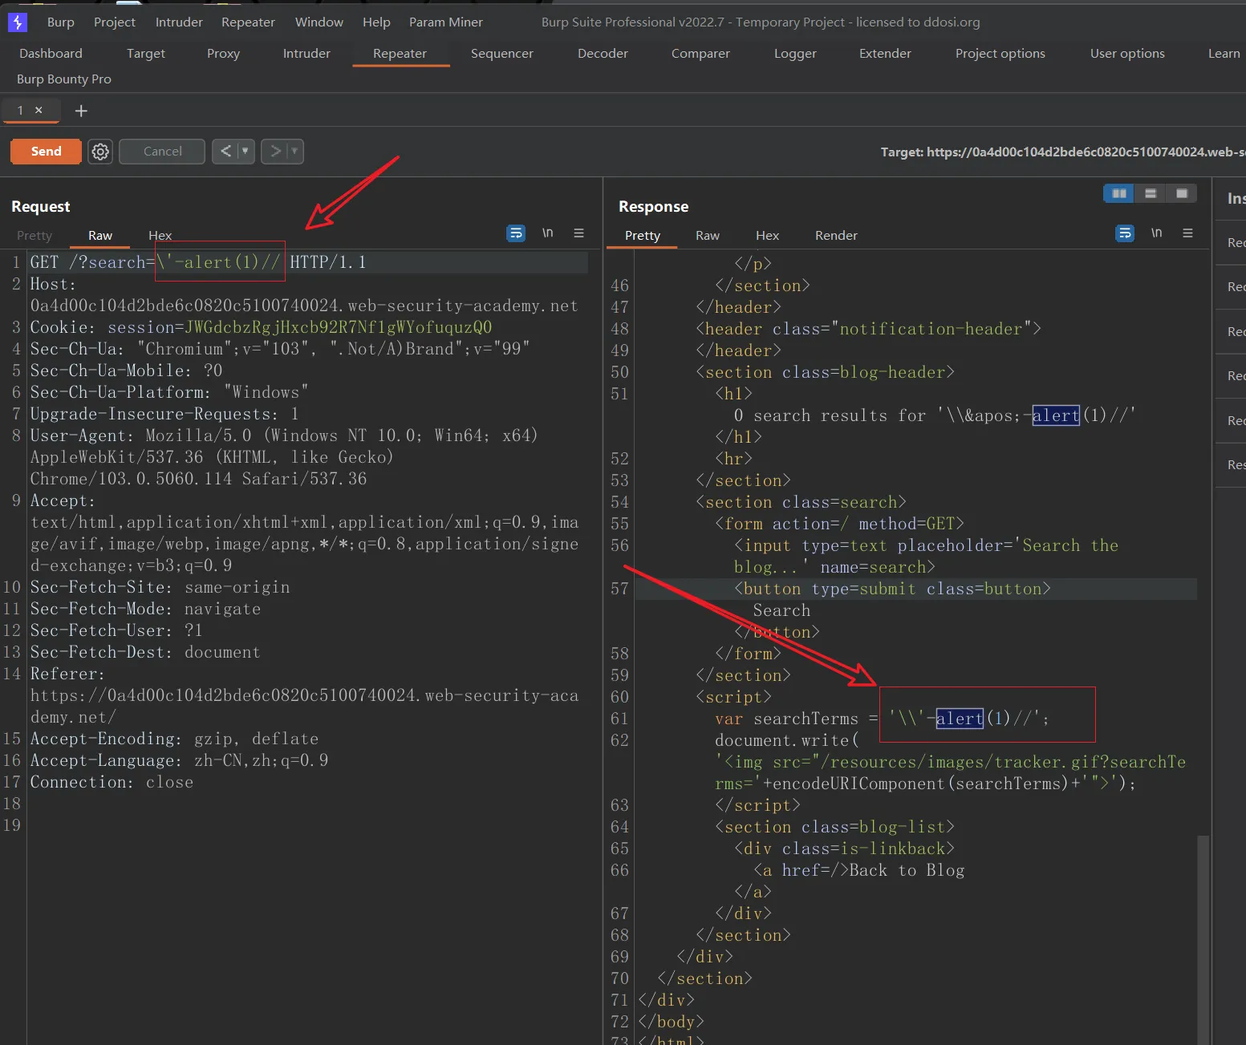Viewport: 1246px width, 1045px height.
Task: Click the Connection: close header line
Action: (112, 782)
